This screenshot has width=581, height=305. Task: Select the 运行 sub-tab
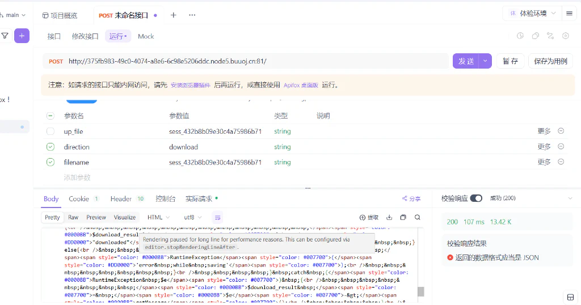click(x=118, y=36)
